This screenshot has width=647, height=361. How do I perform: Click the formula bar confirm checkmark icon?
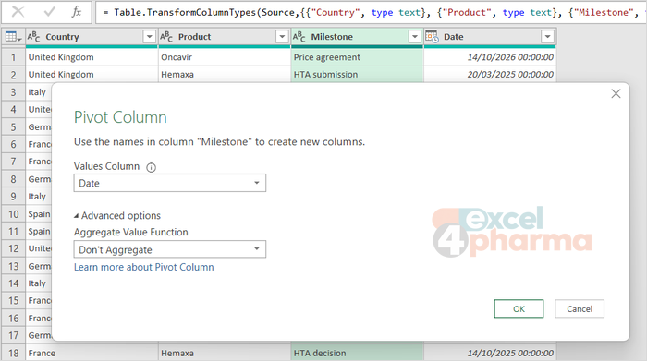pos(49,12)
